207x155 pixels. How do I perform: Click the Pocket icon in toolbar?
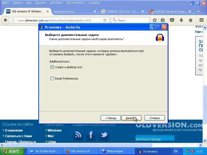point(172,20)
